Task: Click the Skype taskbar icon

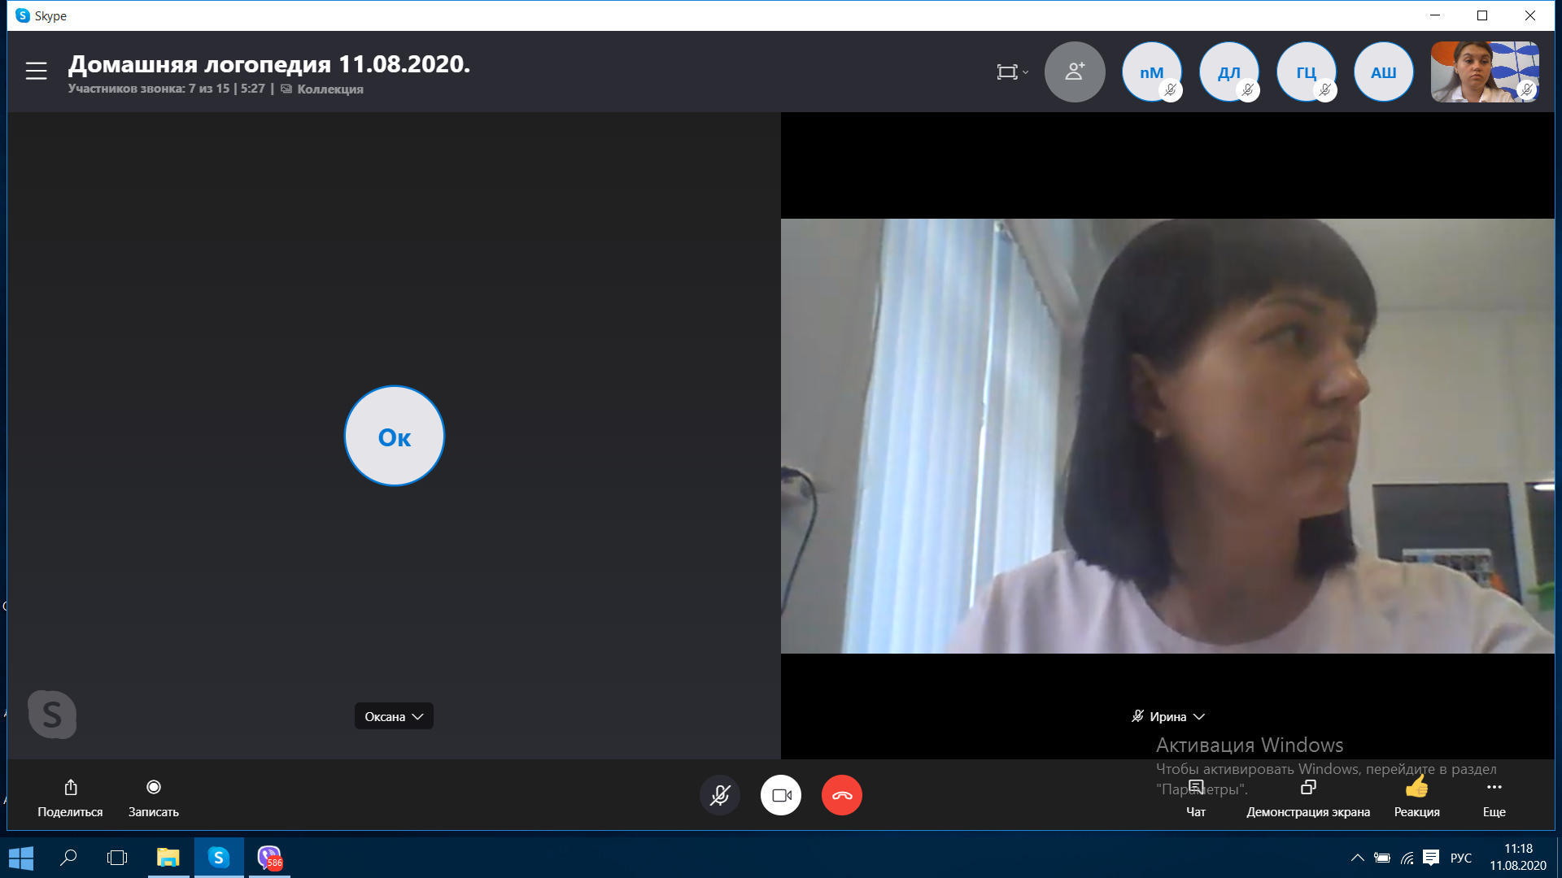Action: [219, 858]
